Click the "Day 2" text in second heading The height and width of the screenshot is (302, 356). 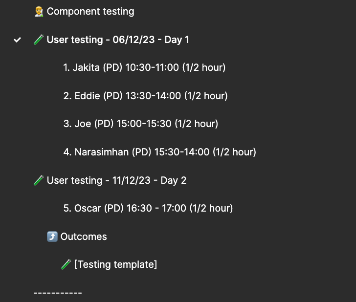click(x=174, y=181)
